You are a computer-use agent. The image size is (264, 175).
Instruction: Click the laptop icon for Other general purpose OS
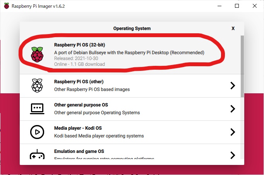tap(37, 109)
